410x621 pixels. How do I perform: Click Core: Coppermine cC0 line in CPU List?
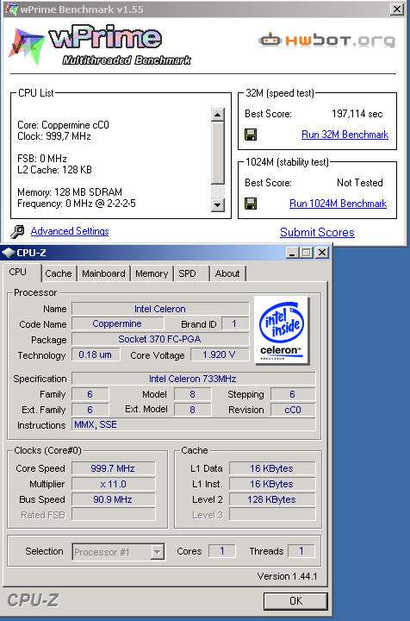63,125
